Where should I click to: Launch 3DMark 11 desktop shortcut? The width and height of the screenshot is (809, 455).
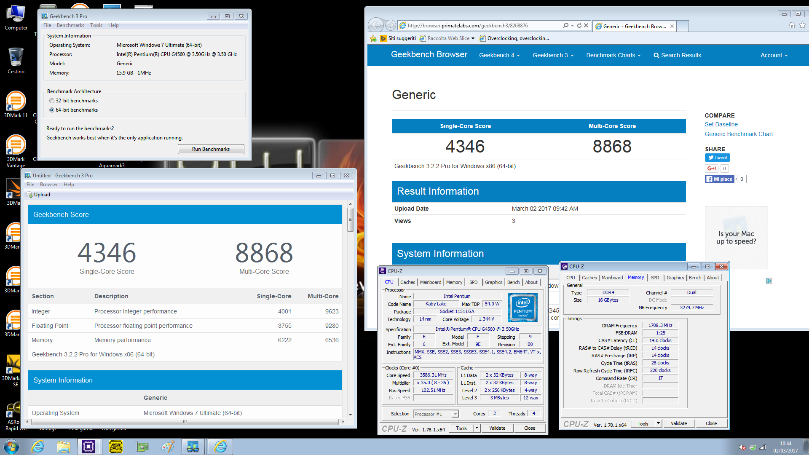16,104
